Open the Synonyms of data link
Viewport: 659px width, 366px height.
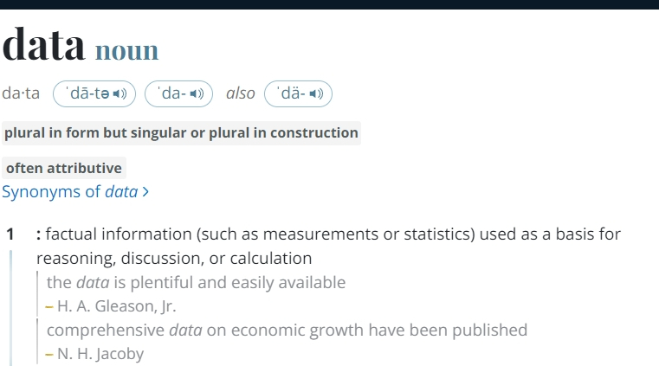pyautogui.click(x=75, y=192)
